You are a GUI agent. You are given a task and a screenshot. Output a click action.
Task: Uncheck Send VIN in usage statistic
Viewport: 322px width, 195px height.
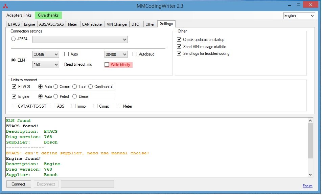click(x=179, y=47)
